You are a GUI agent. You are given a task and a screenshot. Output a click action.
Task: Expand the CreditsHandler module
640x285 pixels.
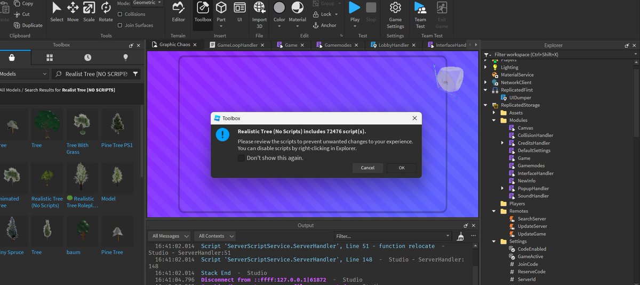[x=502, y=143]
